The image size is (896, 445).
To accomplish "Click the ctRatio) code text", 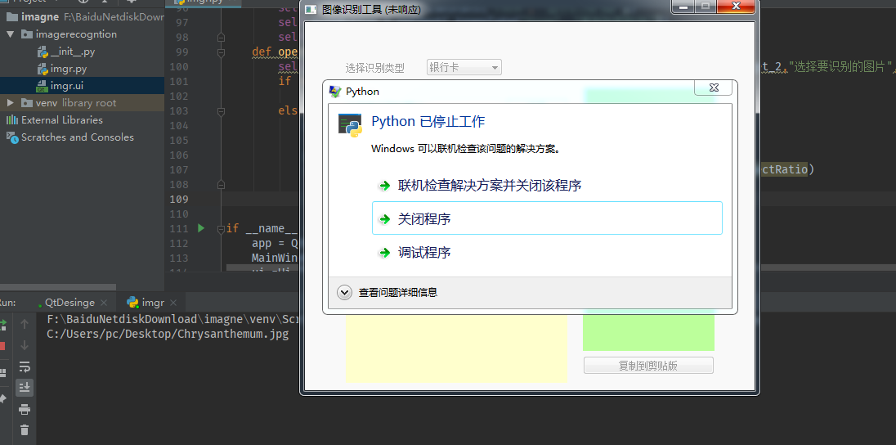I will tap(786, 169).
